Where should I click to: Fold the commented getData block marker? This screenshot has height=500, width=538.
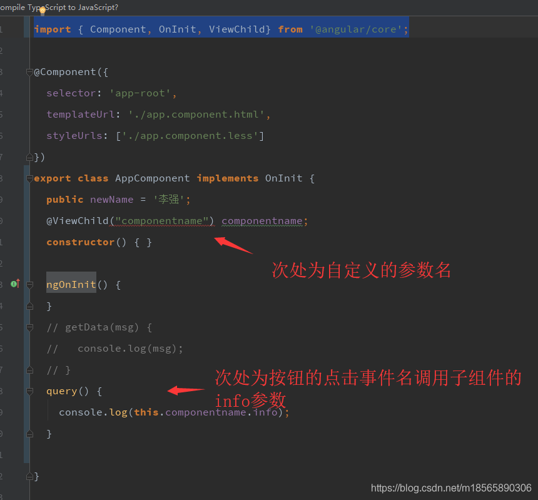pos(30,327)
